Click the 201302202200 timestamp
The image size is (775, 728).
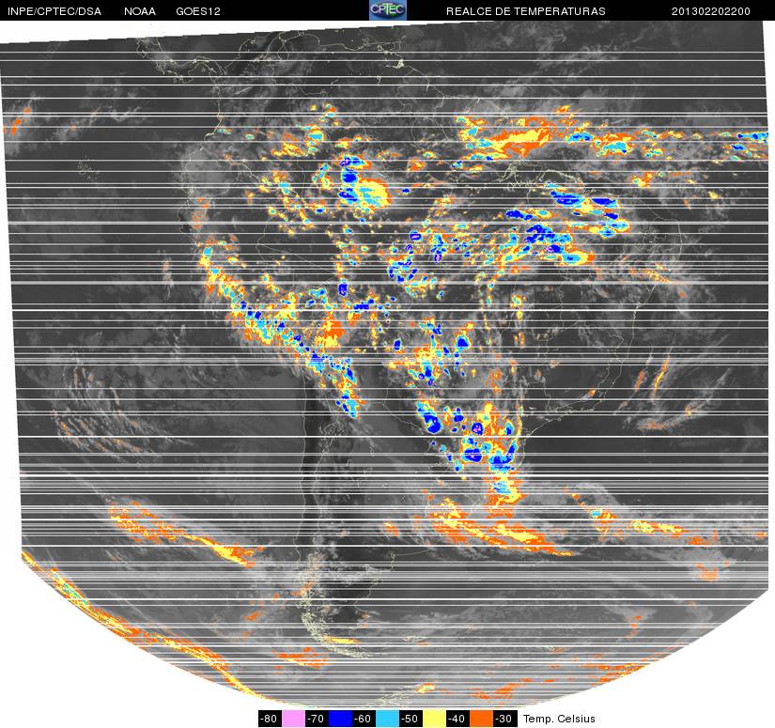pos(711,11)
